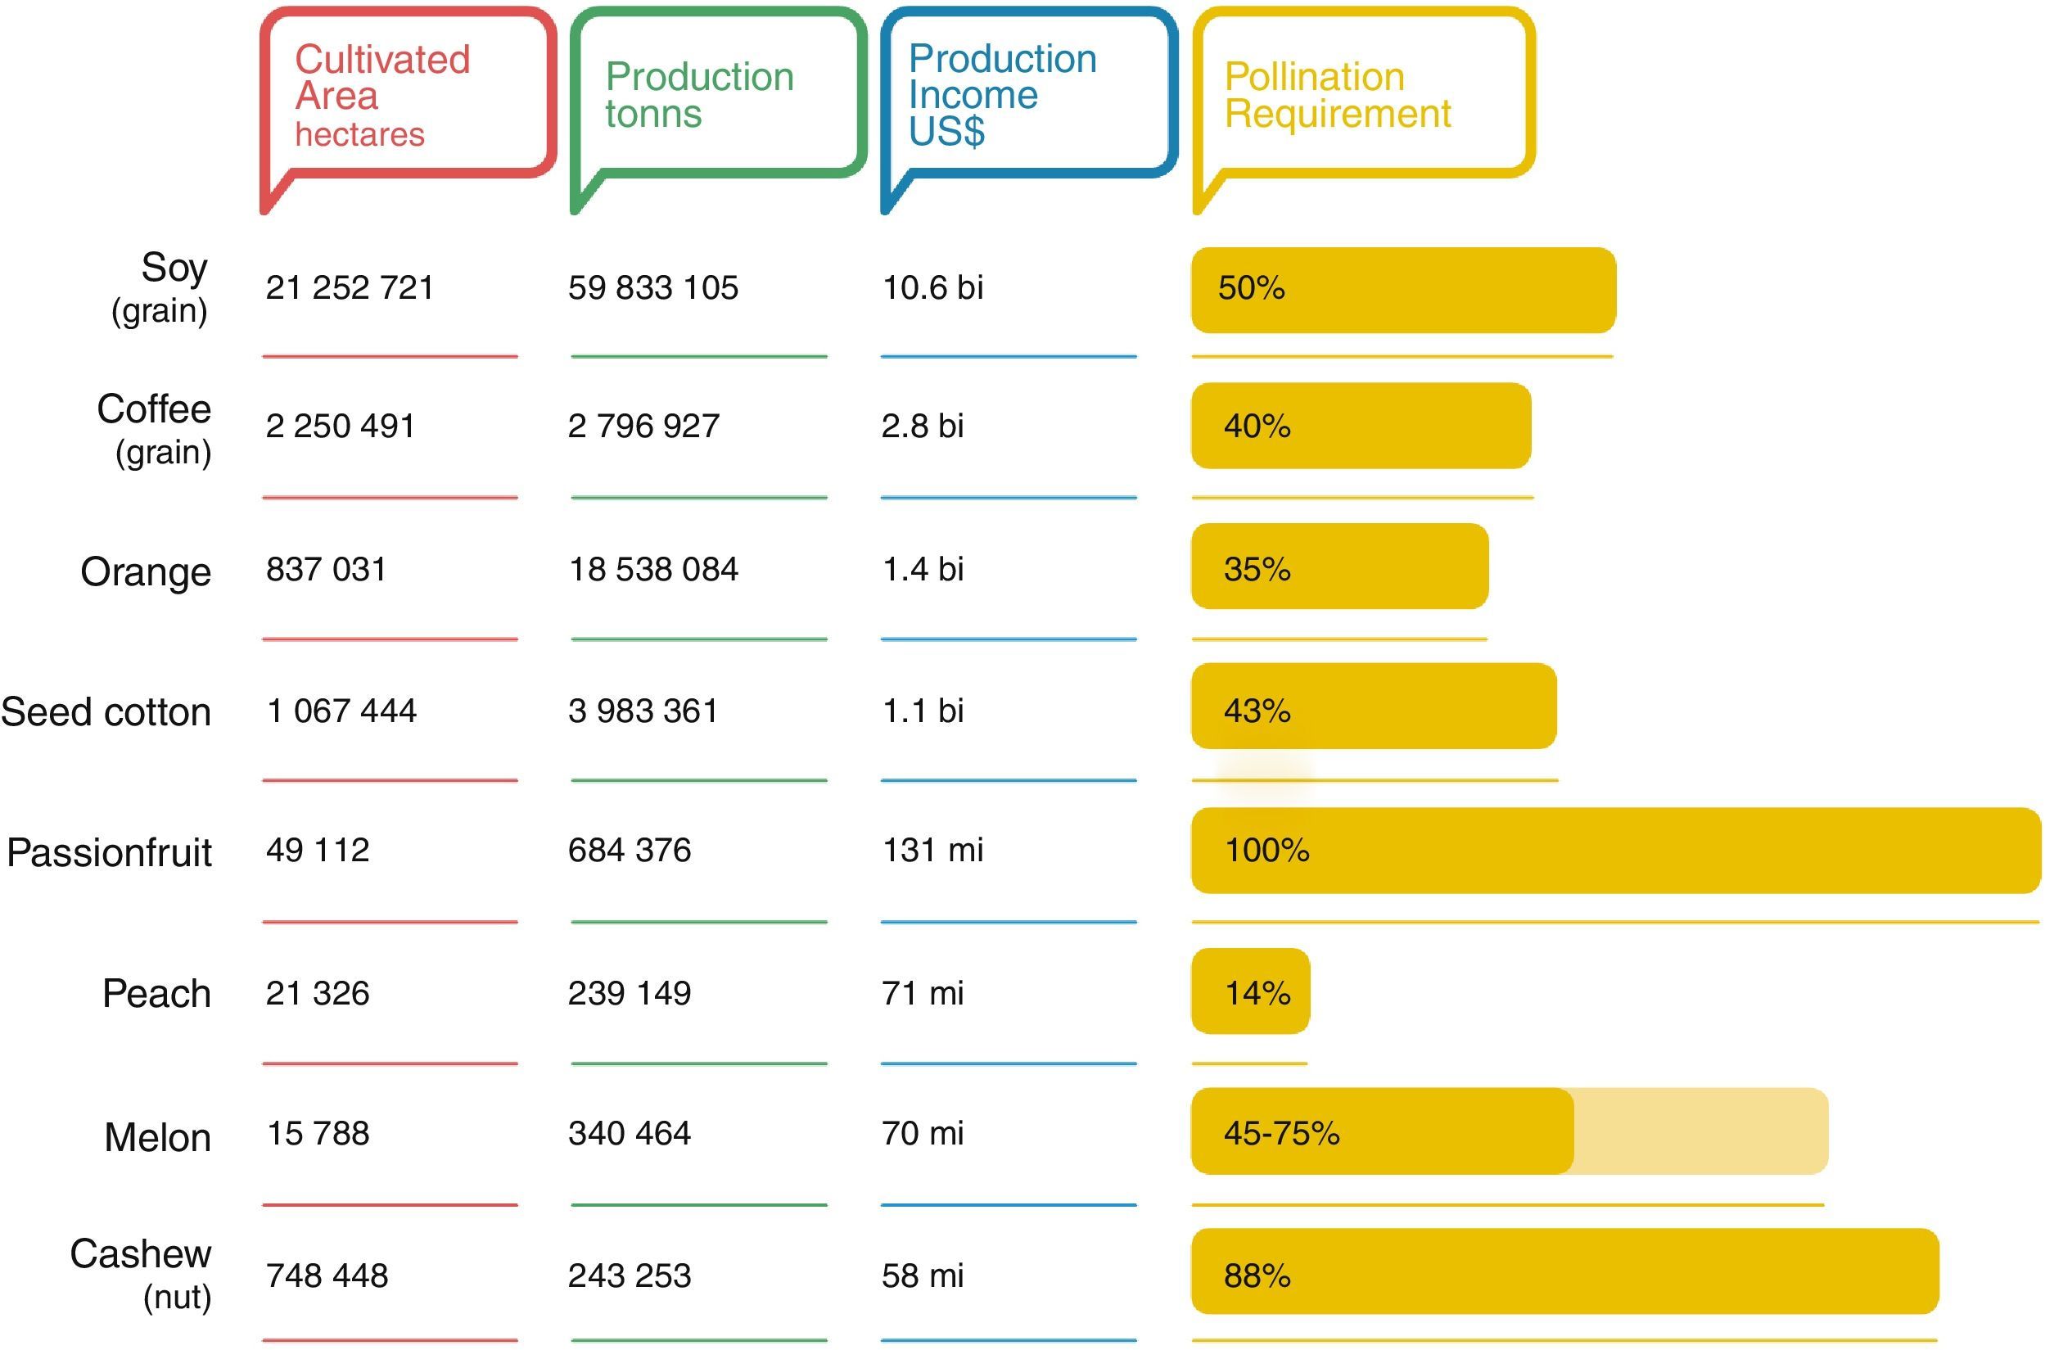Click the Soy (grain) row label
This screenshot has width=2045, height=1350.
tap(162, 287)
